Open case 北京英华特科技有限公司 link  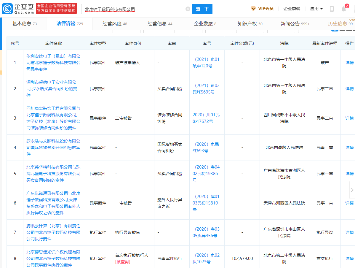point(53,173)
